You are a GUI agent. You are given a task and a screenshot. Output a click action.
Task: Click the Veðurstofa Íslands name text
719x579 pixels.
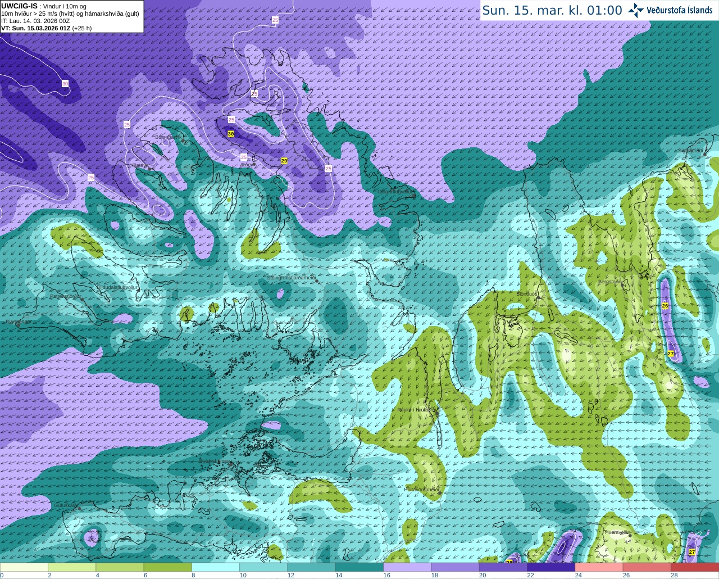click(x=680, y=10)
